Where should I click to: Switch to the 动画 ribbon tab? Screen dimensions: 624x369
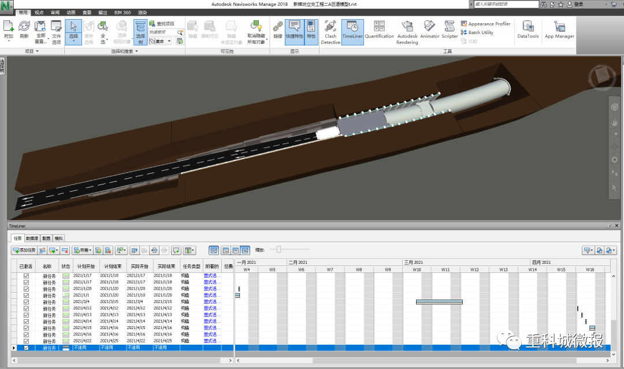(x=71, y=13)
